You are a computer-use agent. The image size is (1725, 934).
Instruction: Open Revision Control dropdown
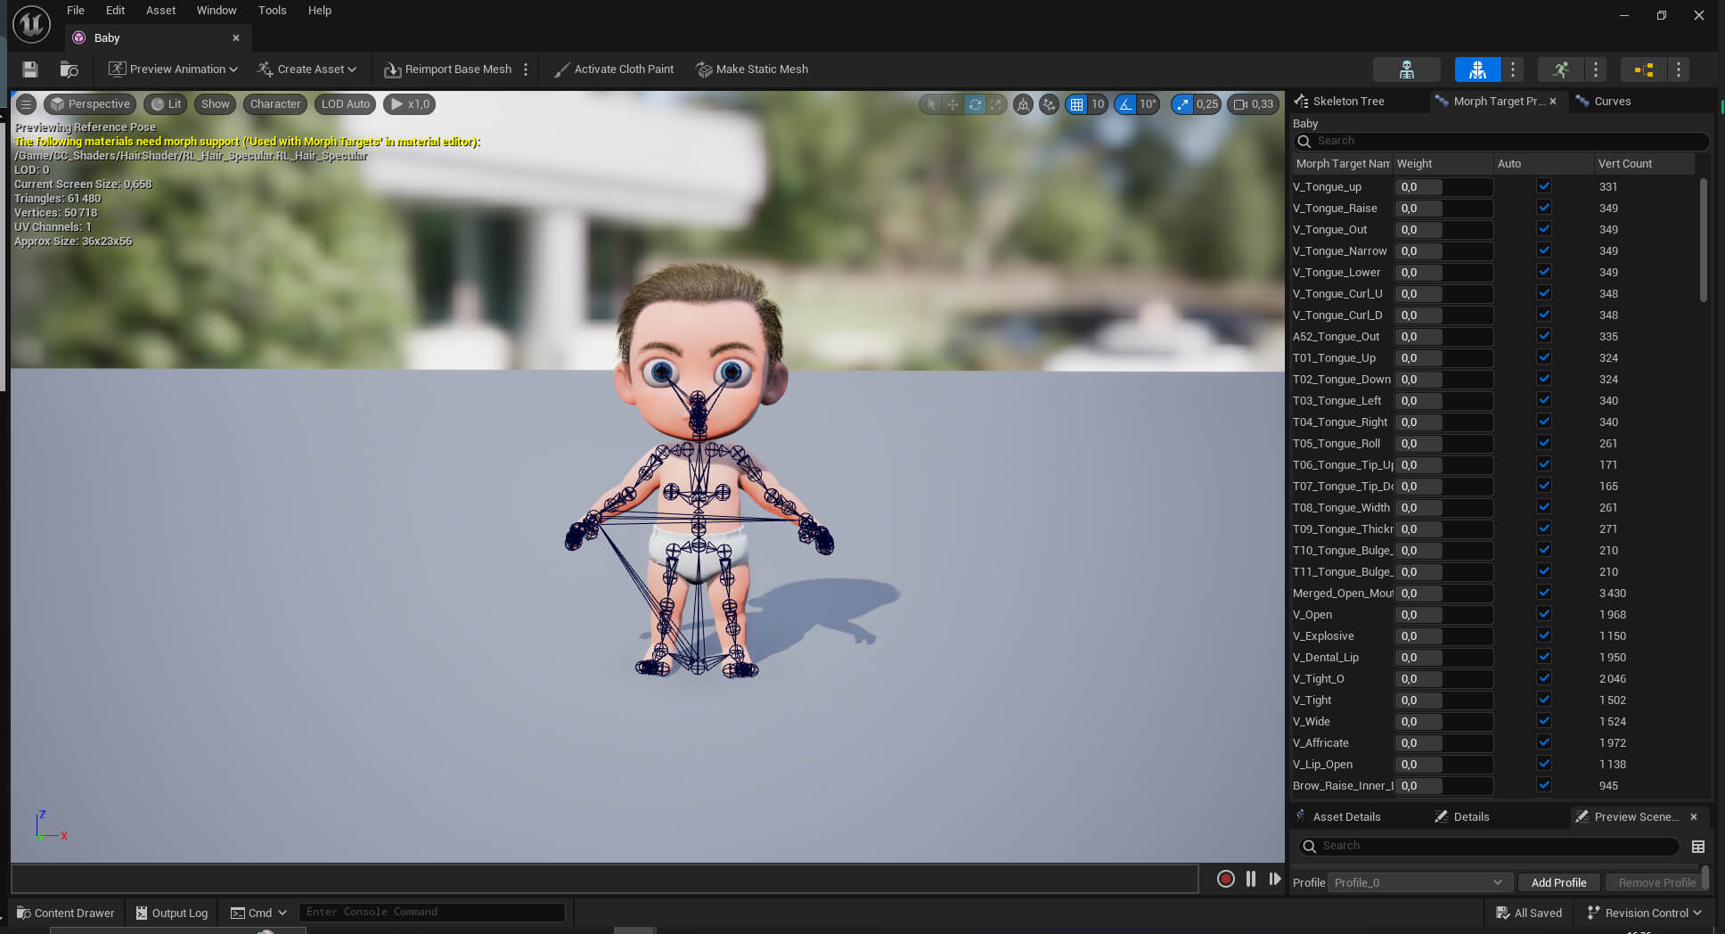pos(1645,913)
